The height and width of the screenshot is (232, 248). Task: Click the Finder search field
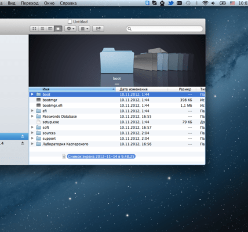tap(165, 29)
